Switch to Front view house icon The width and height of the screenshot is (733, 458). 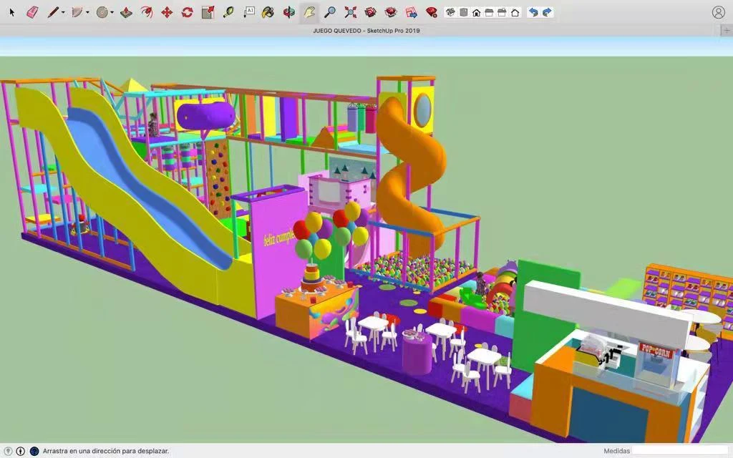(476, 13)
